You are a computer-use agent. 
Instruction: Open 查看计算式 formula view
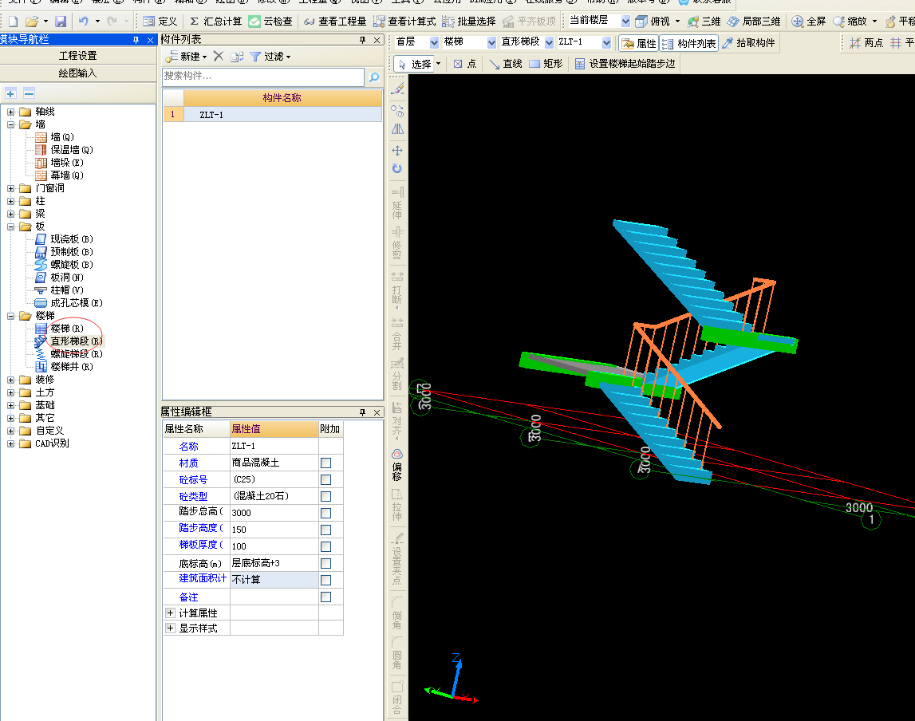(404, 22)
